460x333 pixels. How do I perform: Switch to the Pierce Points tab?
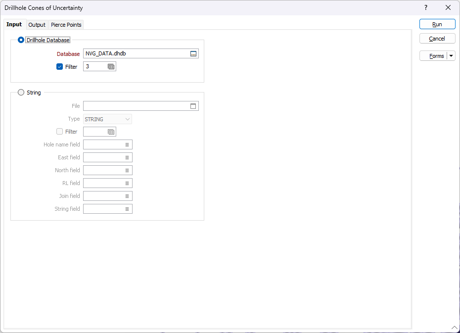click(x=66, y=25)
